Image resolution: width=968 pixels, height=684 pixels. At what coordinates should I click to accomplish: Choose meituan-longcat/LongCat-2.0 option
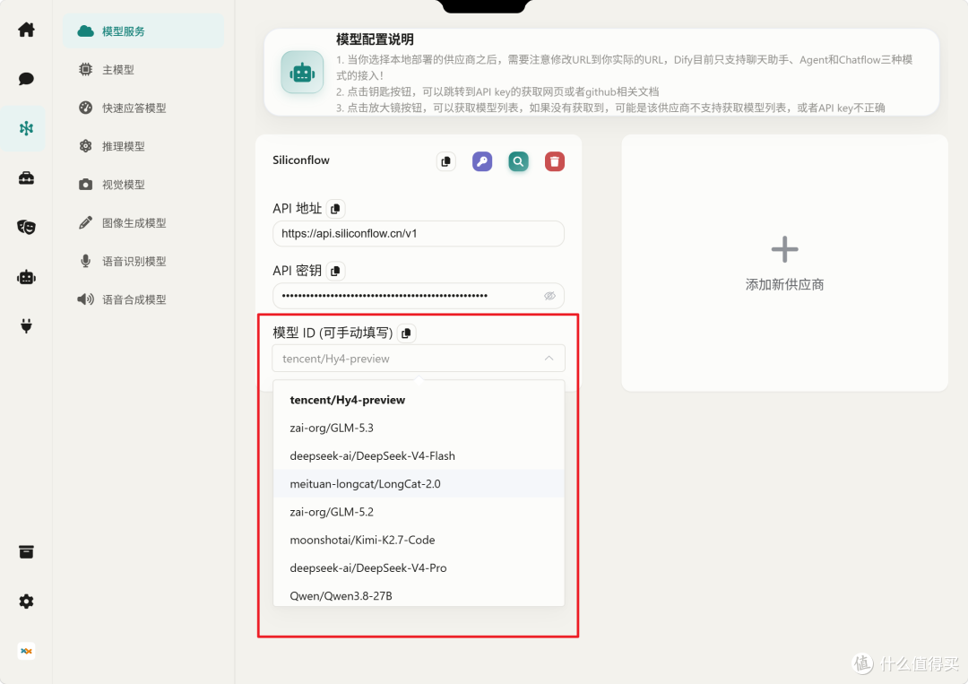(x=419, y=484)
